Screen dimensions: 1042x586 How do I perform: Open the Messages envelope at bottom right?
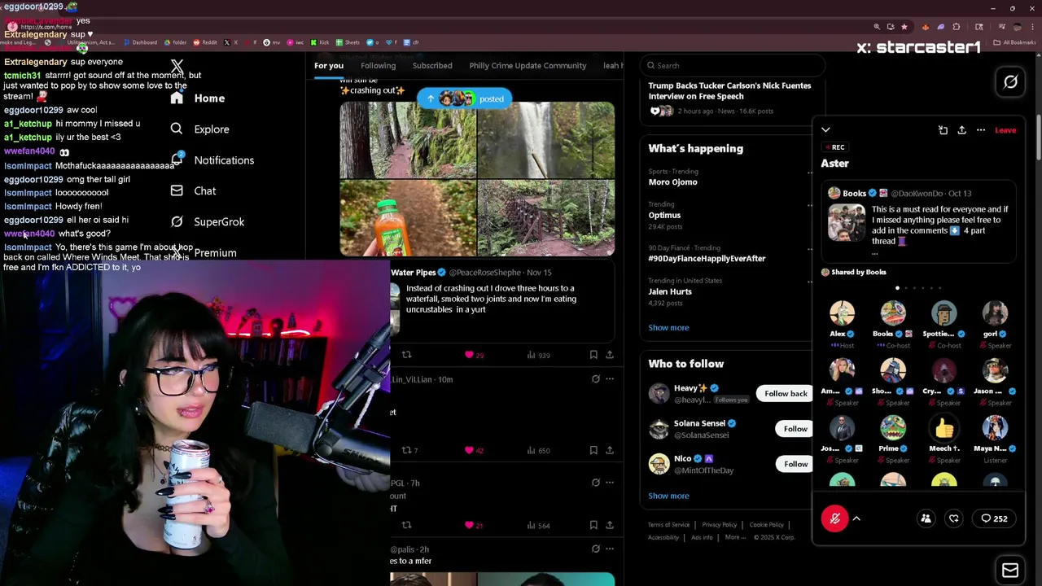(x=1010, y=571)
